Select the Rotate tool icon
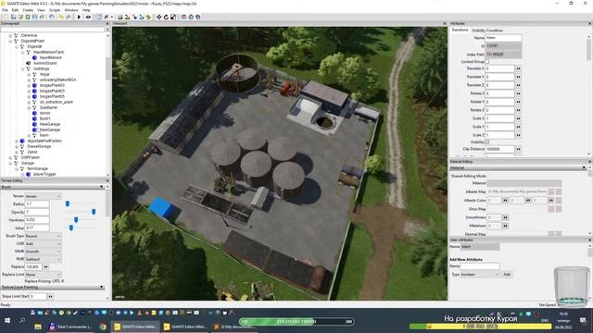This screenshot has width=593, height=333. coord(166,17)
